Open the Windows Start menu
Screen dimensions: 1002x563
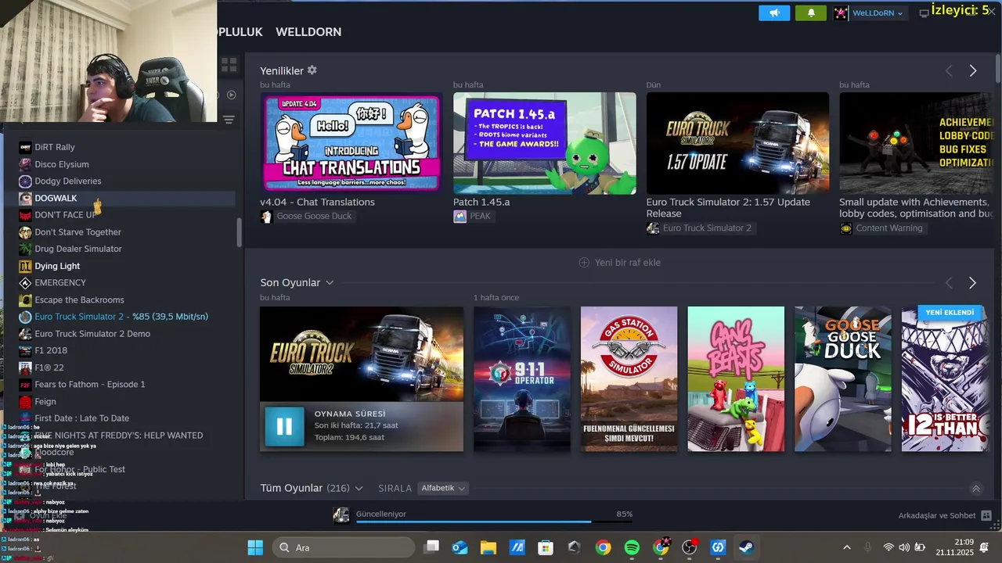pos(255,547)
